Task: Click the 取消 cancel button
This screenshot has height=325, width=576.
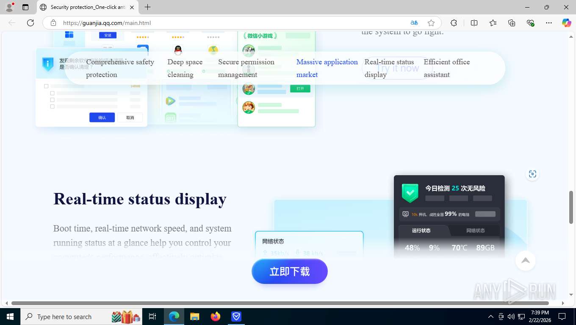Action: (130, 118)
